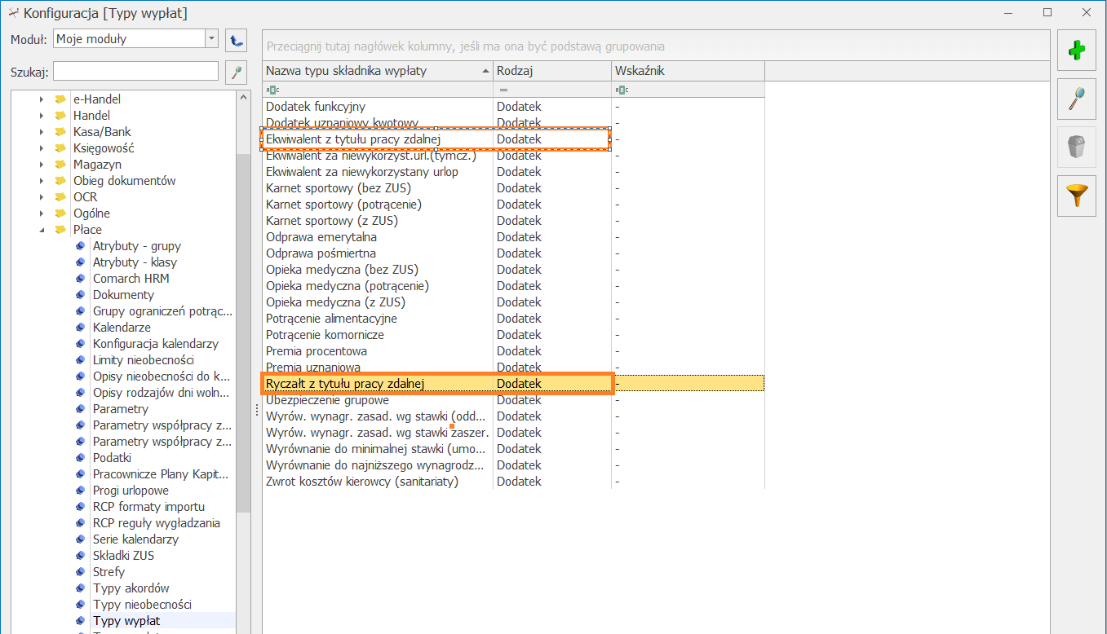The image size is (1107, 634).
Task: Select row Dodatek funkcyjny
Action: tap(513, 107)
